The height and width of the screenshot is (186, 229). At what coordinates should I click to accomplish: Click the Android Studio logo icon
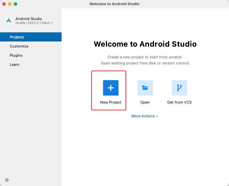pyautogui.click(x=9, y=21)
